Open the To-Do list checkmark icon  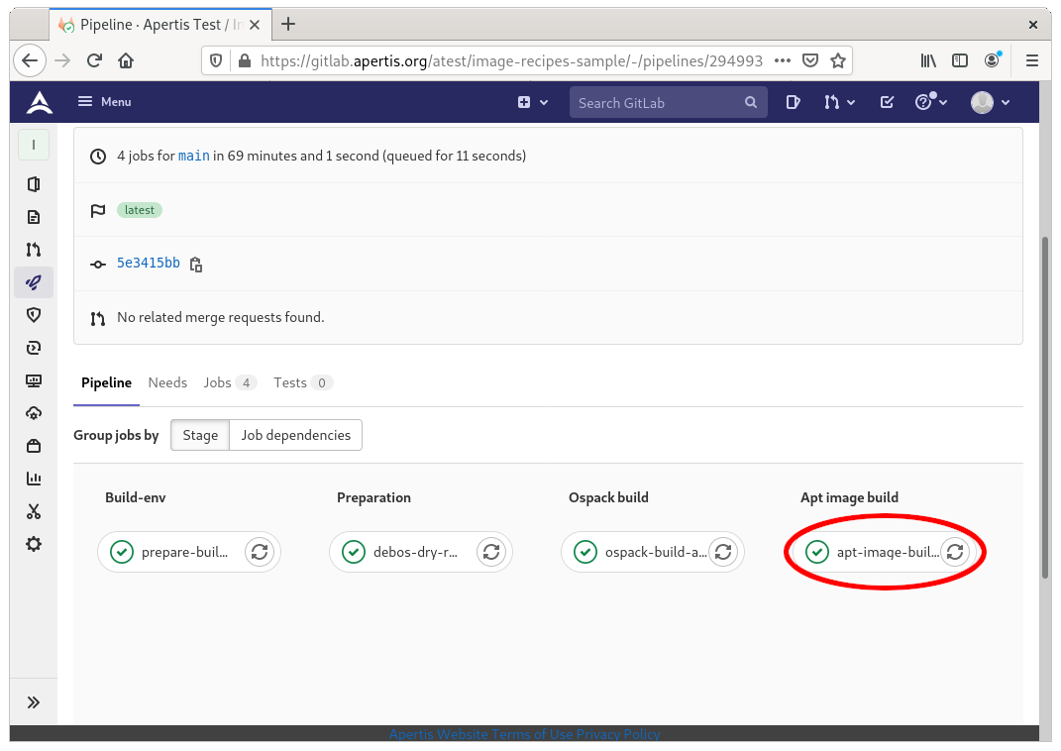pos(887,102)
